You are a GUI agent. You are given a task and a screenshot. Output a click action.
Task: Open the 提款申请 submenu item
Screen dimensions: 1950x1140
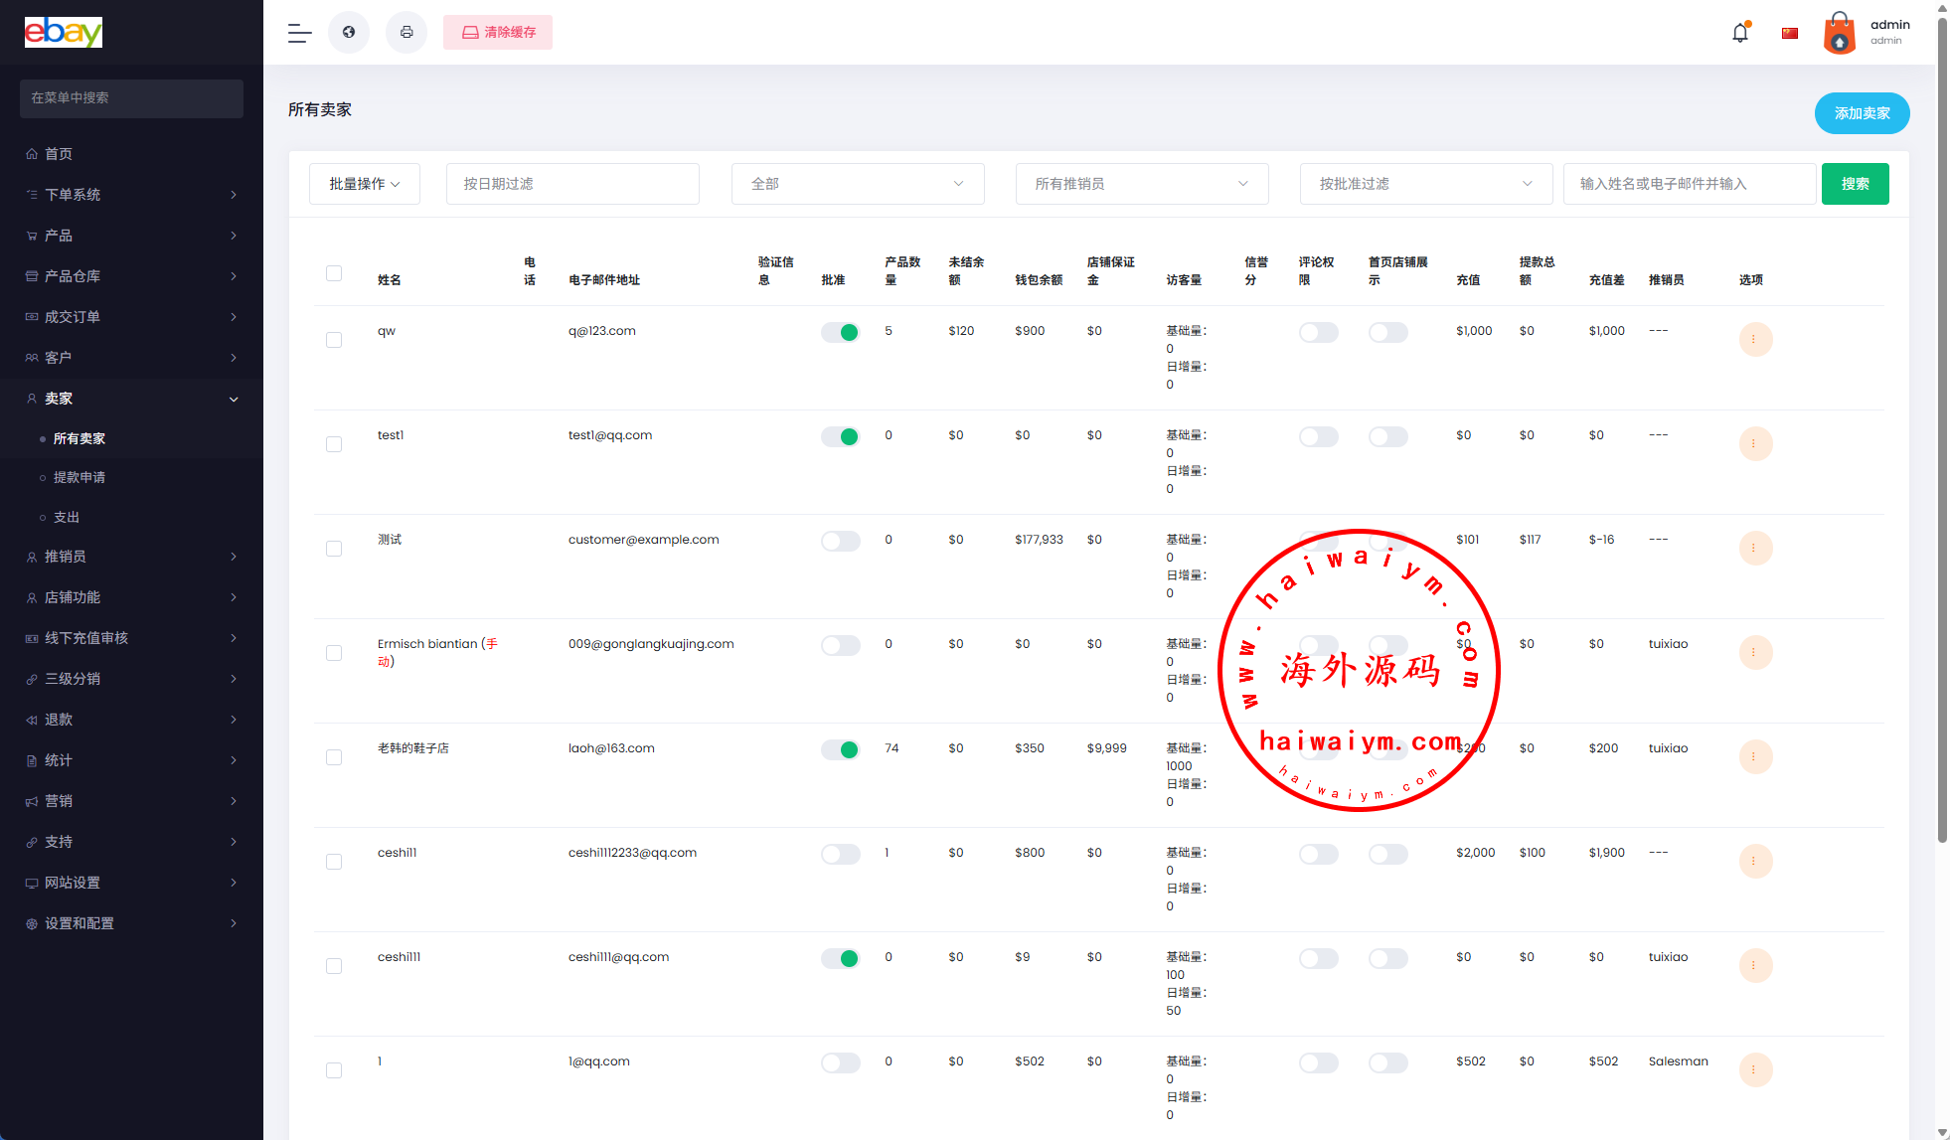click(x=80, y=477)
